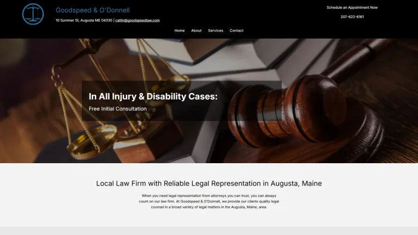This screenshot has height=235, width=418.
Task: Open the Services menu item
Action: pyautogui.click(x=216, y=30)
